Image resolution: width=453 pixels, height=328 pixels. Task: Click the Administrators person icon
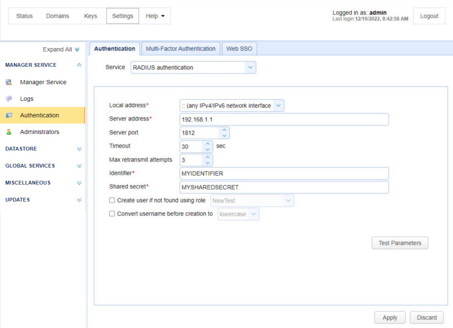pos(9,132)
